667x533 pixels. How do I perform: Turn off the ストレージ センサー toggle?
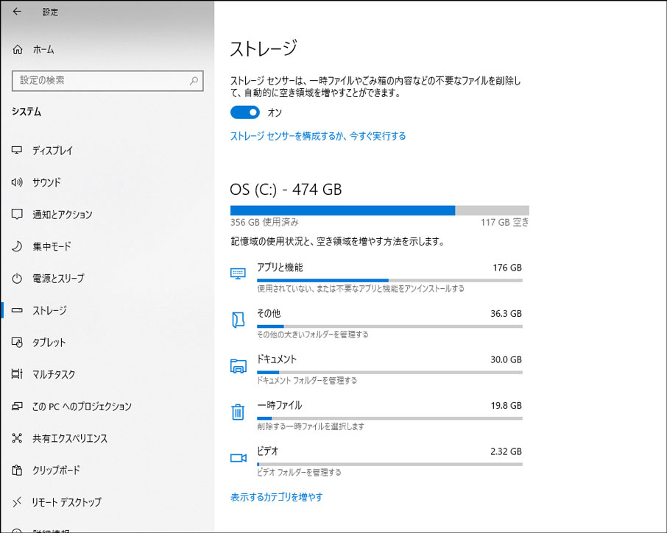pyautogui.click(x=245, y=112)
